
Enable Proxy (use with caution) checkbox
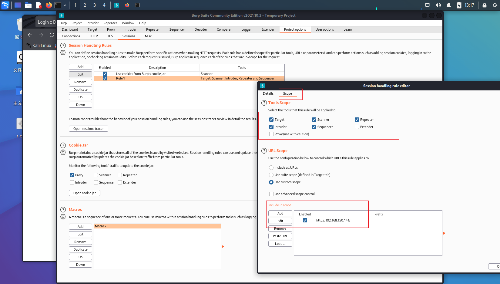pos(271,134)
